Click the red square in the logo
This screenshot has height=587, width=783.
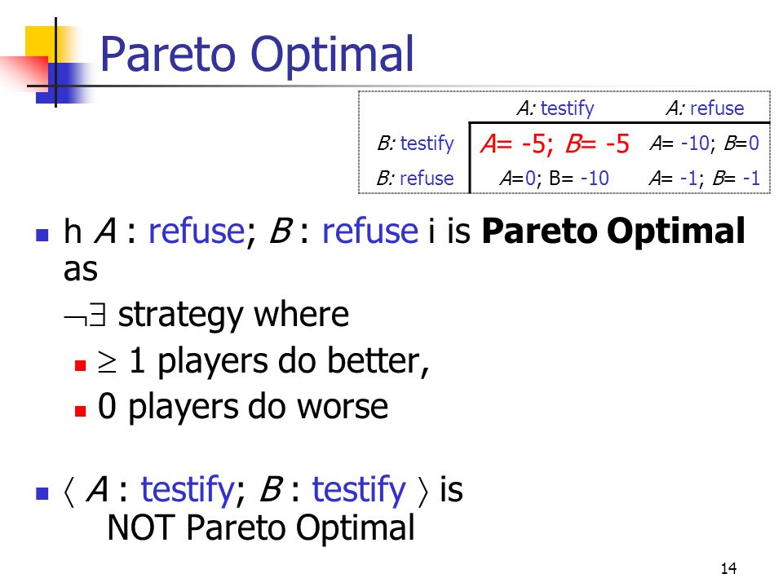point(25,74)
